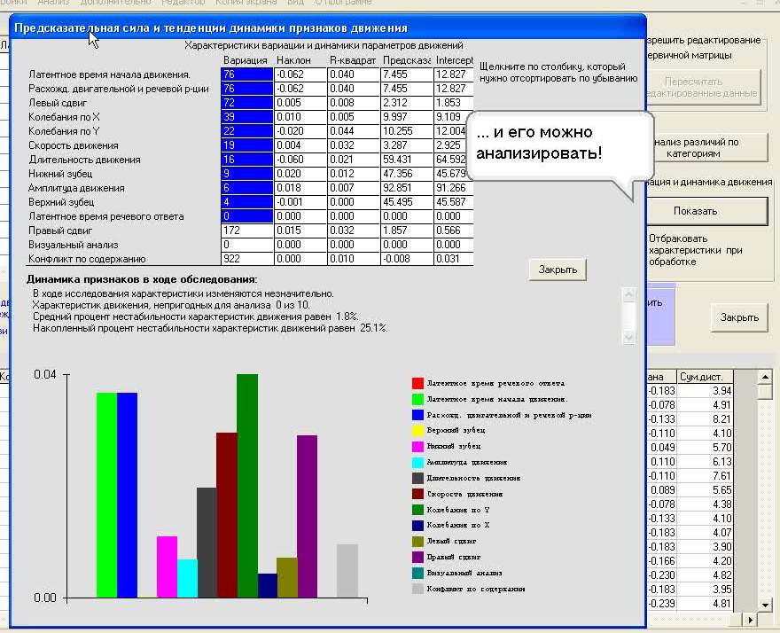Click the row label Верхний зубец
Image resolution: width=780 pixels, height=633 pixels.
[61, 202]
